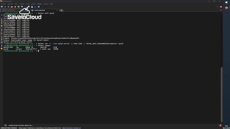Click the 'docker run' mysql-server command line
230x129 pixels.
[x=80, y=44]
